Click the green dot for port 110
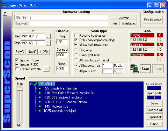This screenshot has height=131, width=168. pyautogui.click(x=40, y=93)
